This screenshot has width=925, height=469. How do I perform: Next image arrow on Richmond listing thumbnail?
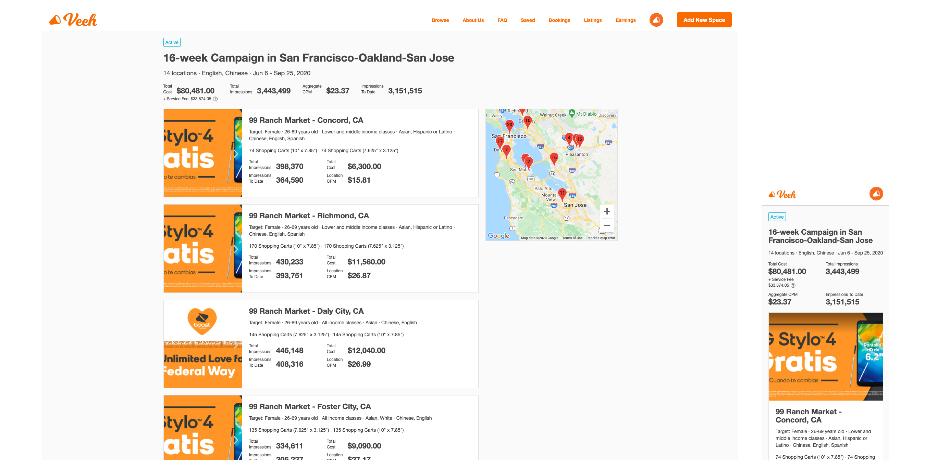(236, 249)
